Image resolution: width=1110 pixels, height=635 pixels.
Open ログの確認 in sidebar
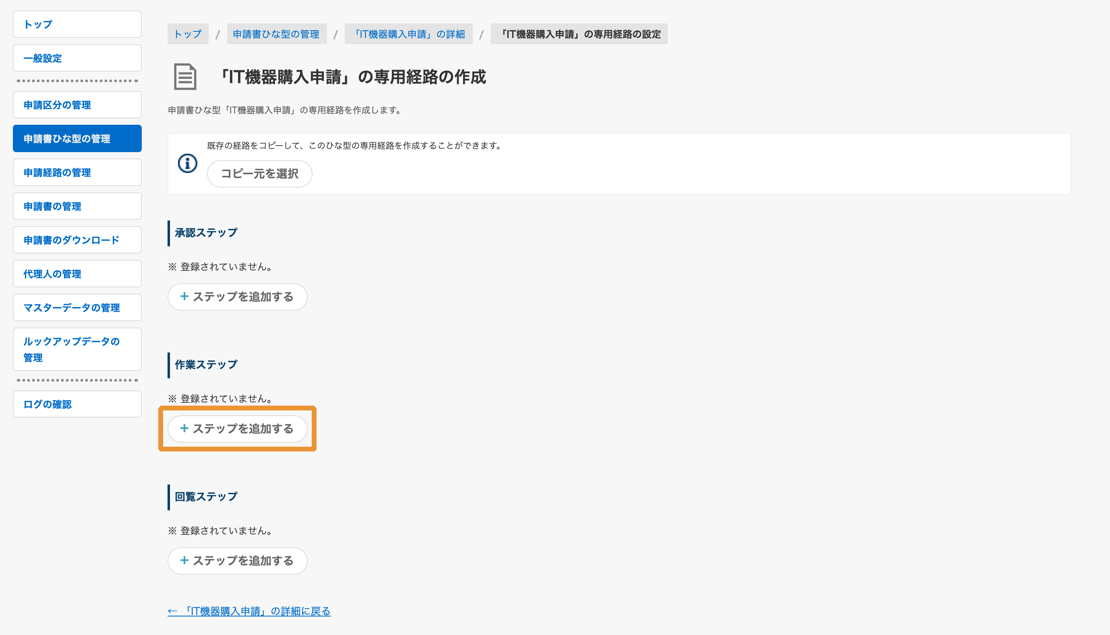point(77,404)
